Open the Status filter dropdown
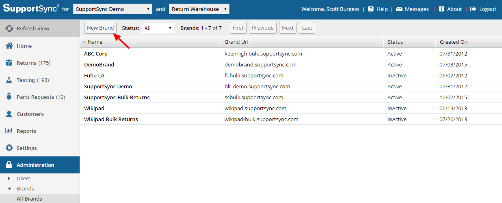 click(158, 28)
